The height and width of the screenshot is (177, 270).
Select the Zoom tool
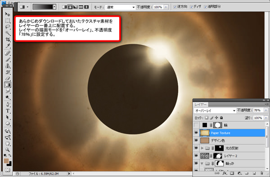point(7,150)
